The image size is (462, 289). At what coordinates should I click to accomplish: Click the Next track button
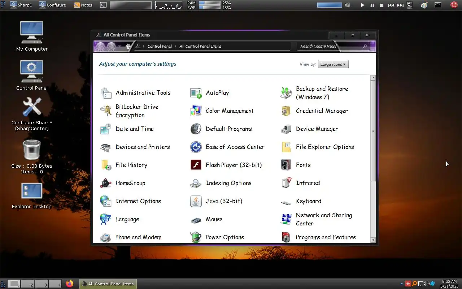click(x=400, y=5)
